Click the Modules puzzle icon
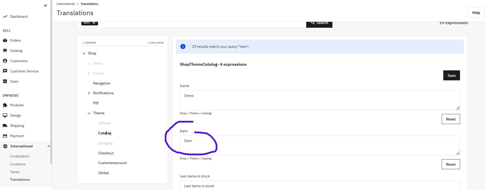Screen dimensions: 485x190 (5, 105)
